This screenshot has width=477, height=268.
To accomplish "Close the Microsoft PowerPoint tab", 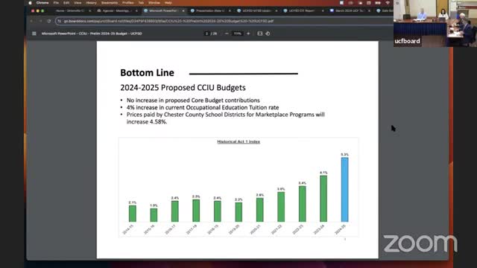I will click(x=183, y=10).
